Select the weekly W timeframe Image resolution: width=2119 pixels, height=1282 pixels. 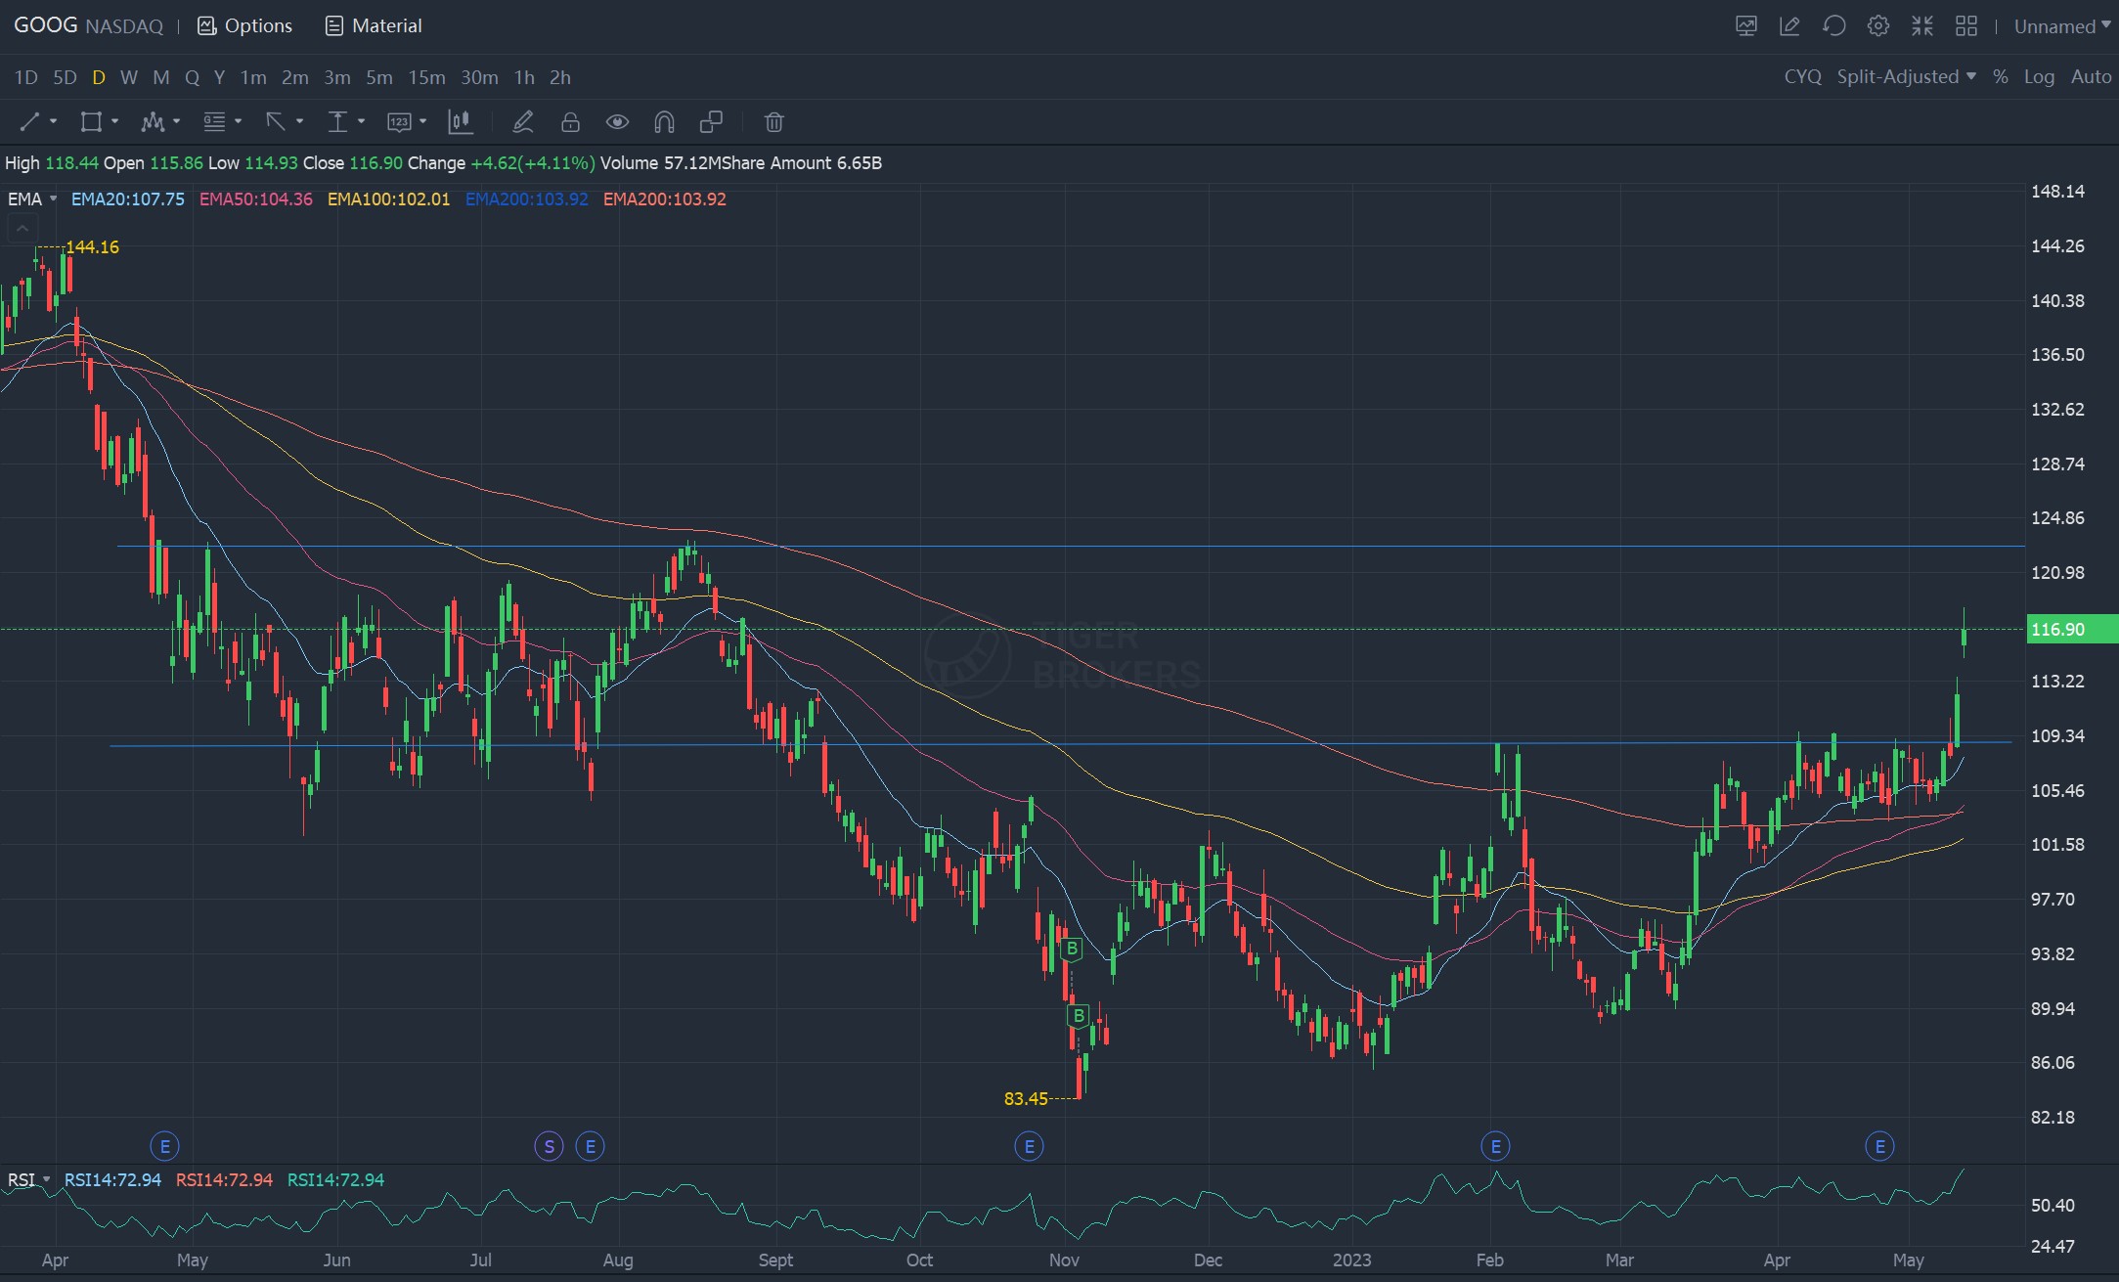pyautogui.click(x=129, y=77)
